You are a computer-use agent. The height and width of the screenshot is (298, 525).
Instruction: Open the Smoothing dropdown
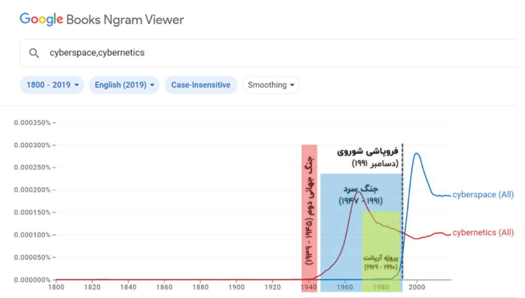point(271,85)
